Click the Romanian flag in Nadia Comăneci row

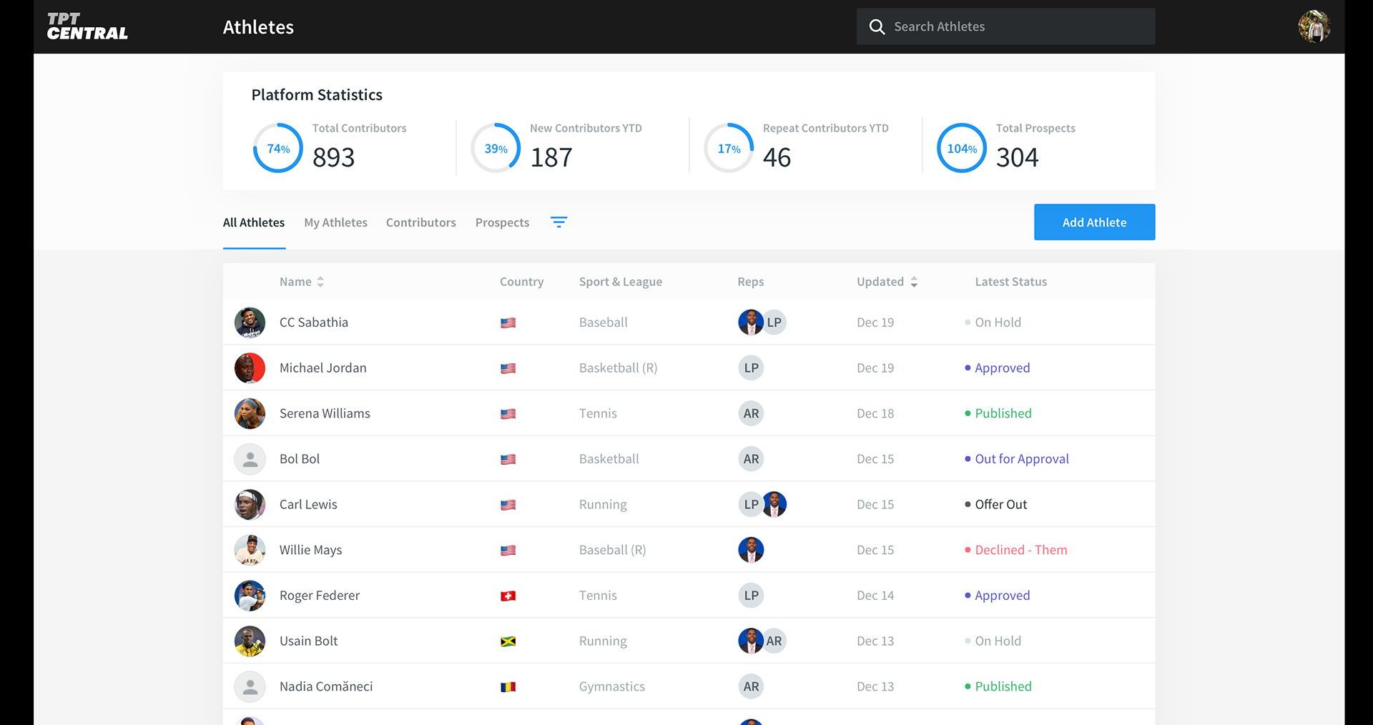pyautogui.click(x=508, y=686)
